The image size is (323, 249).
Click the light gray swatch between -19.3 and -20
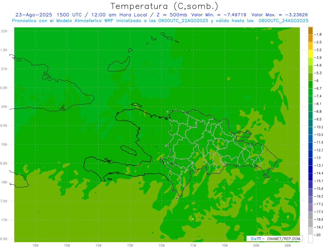(x=310, y=231)
